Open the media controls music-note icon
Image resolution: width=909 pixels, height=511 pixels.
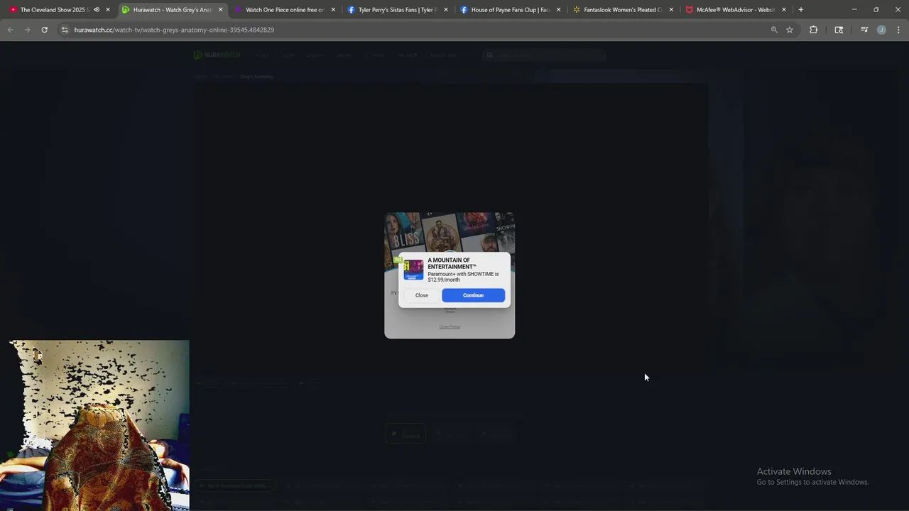(x=864, y=30)
